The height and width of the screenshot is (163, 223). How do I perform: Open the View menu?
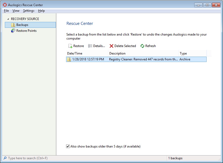16,11
